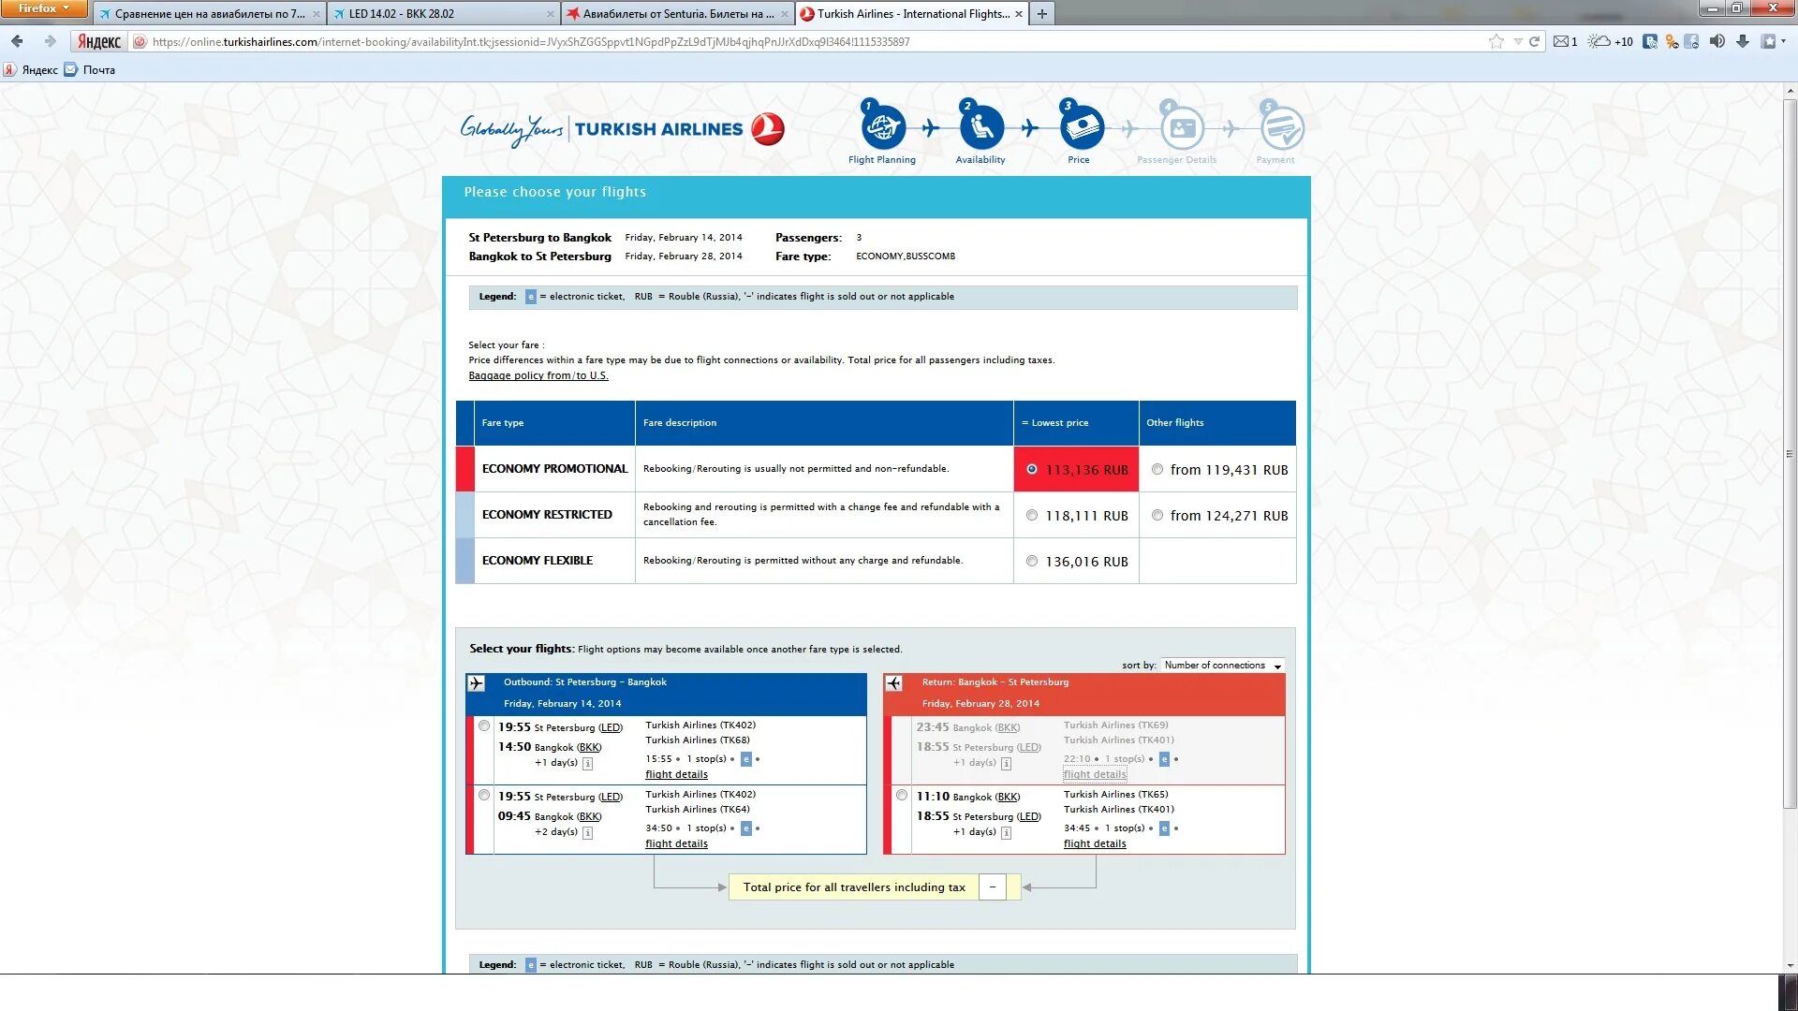
Task: Open the sort by connections dropdown
Action: 1222,666
